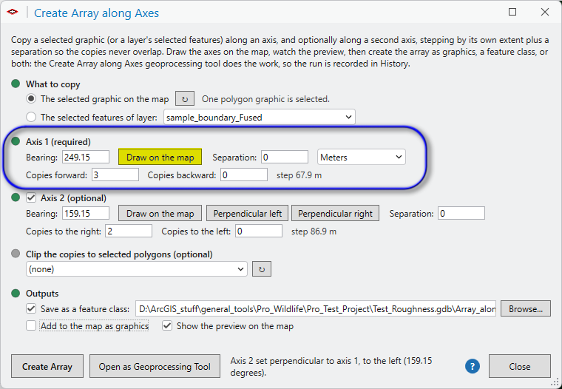
Task: Click the Axis 1 Bearing field 249.15
Action: 86,157
